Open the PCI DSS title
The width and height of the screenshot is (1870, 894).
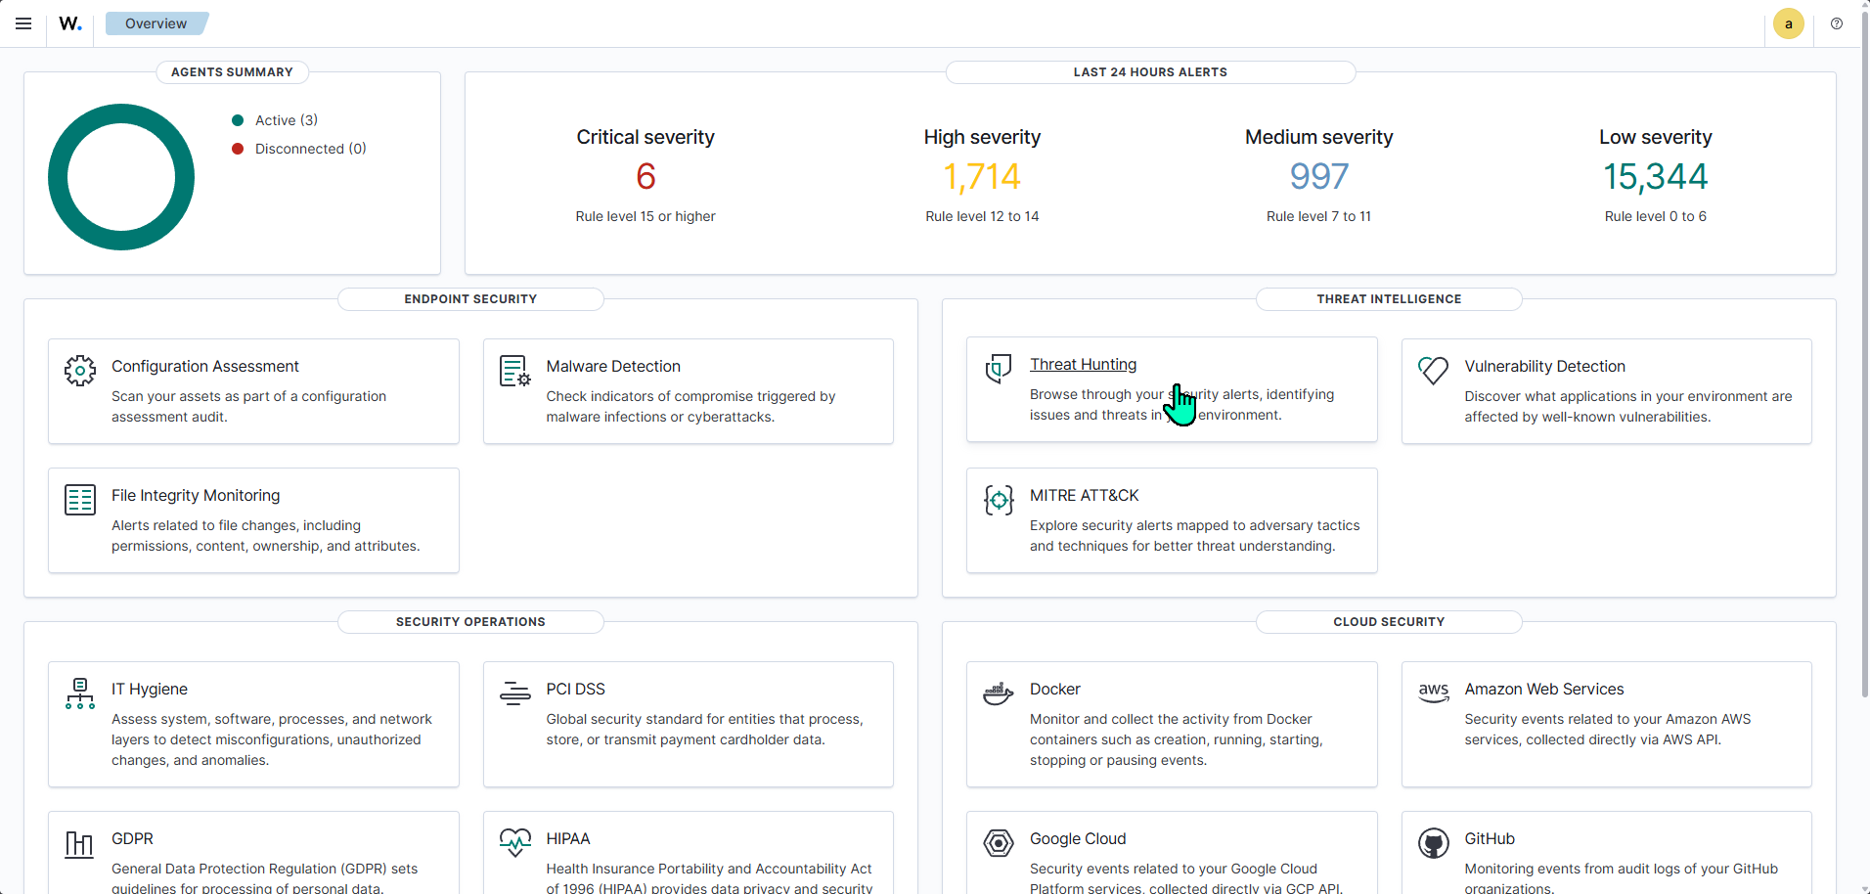tap(575, 689)
